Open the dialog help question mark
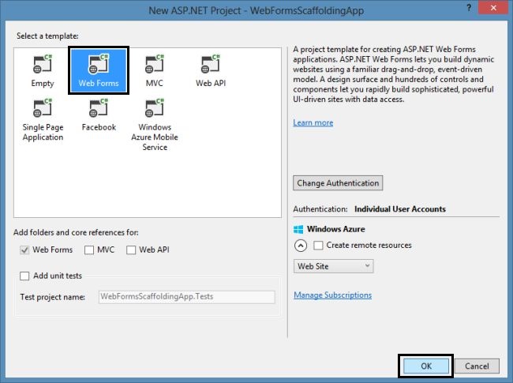513x383 pixels. pyautogui.click(x=469, y=8)
